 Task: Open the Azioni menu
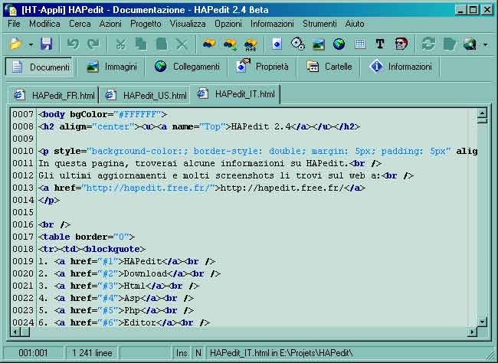tap(110, 24)
